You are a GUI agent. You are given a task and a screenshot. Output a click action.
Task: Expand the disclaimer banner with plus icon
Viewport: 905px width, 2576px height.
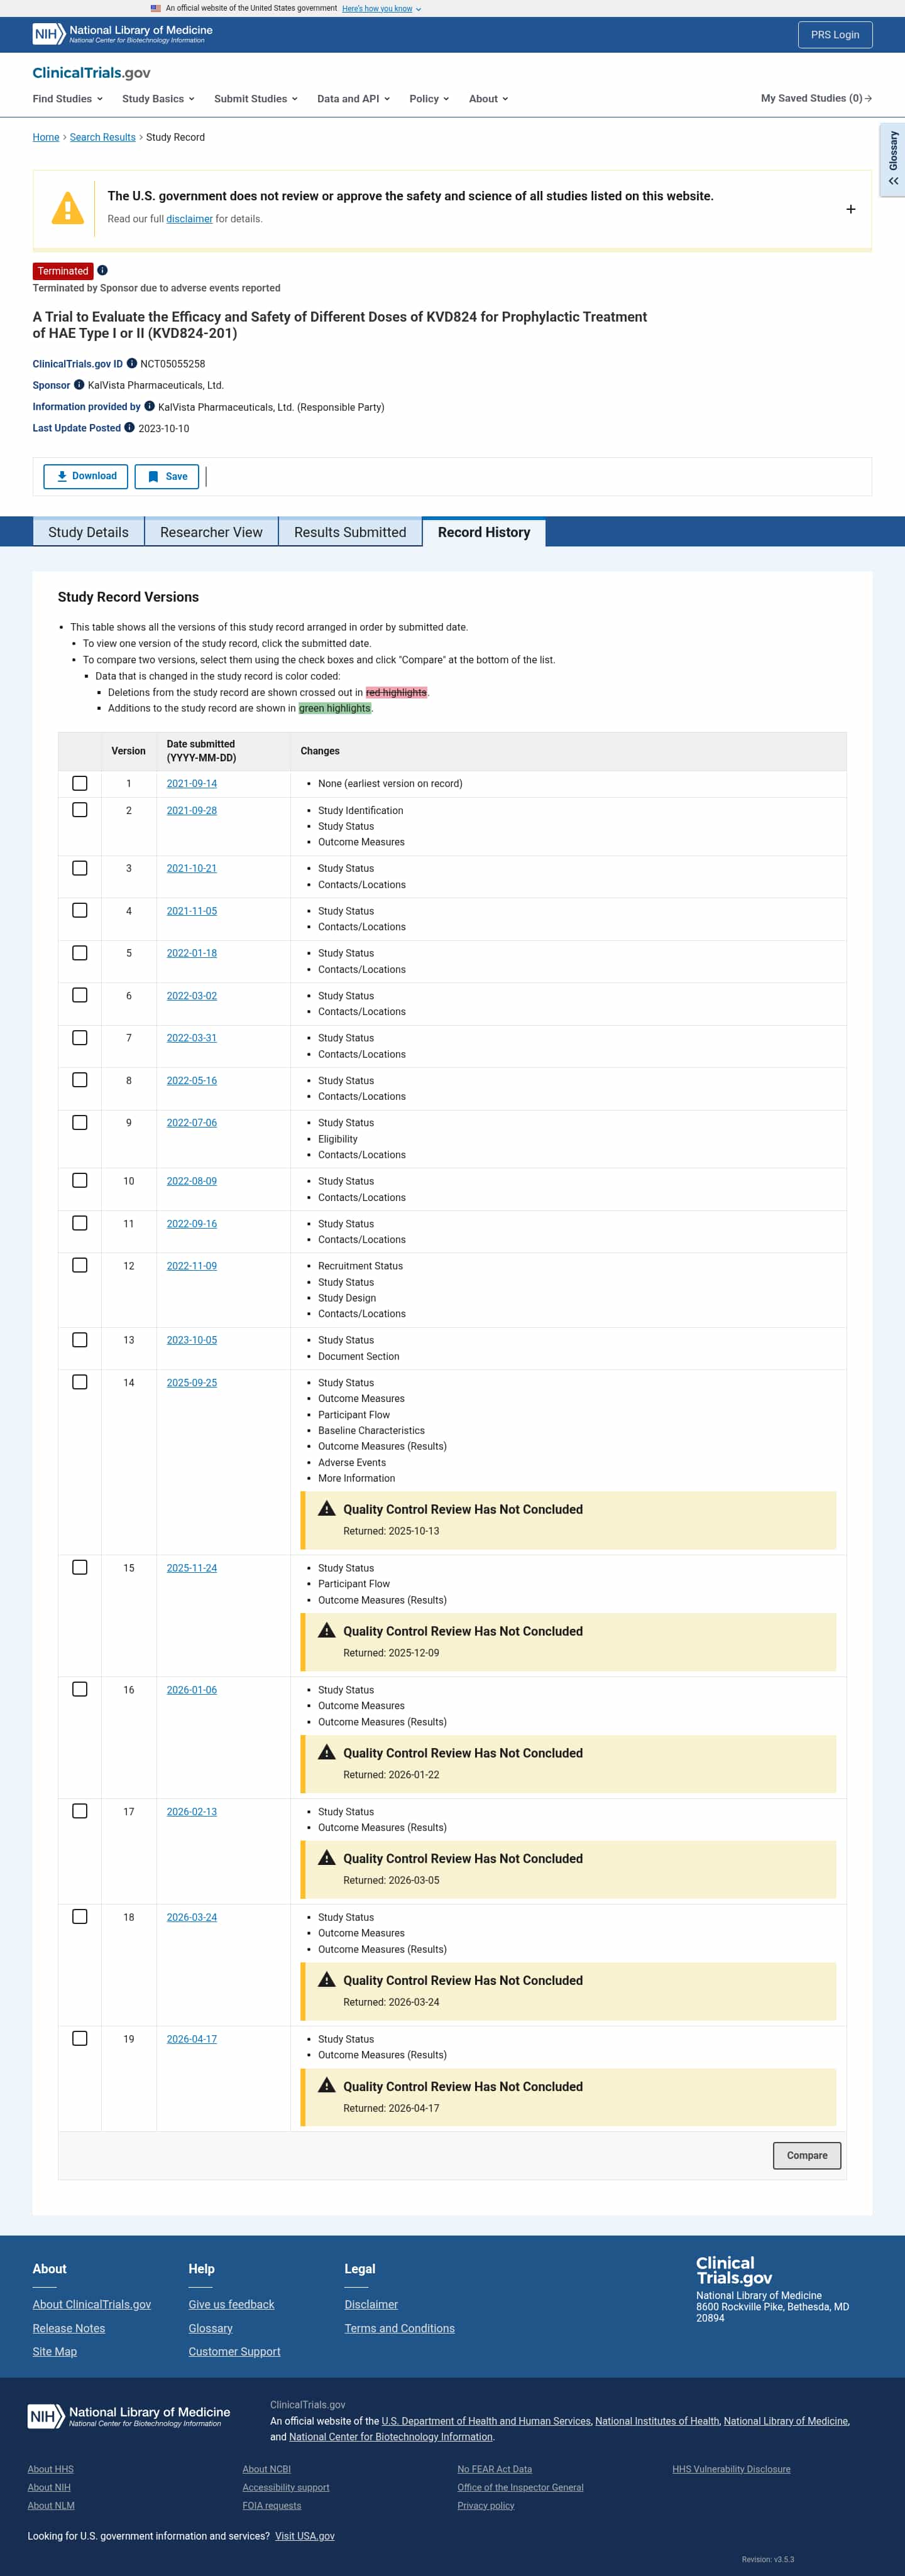point(850,209)
